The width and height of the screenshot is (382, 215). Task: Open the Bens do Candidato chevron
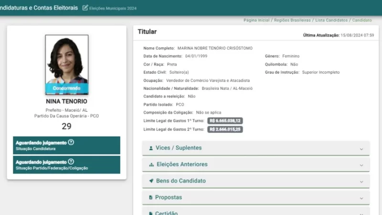click(x=361, y=182)
